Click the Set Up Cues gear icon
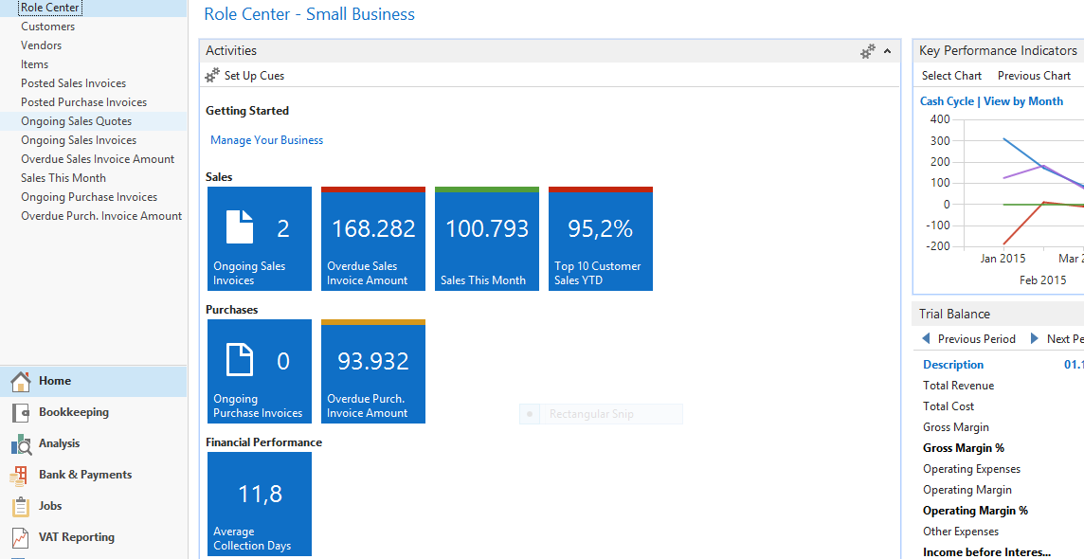This screenshot has width=1084, height=559. click(x=213, y=76)
